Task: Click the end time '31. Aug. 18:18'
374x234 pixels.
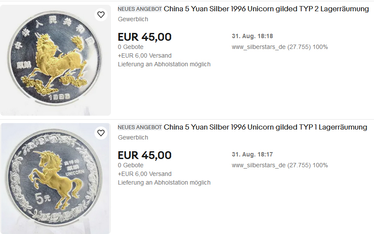Action: click(252, 36)
